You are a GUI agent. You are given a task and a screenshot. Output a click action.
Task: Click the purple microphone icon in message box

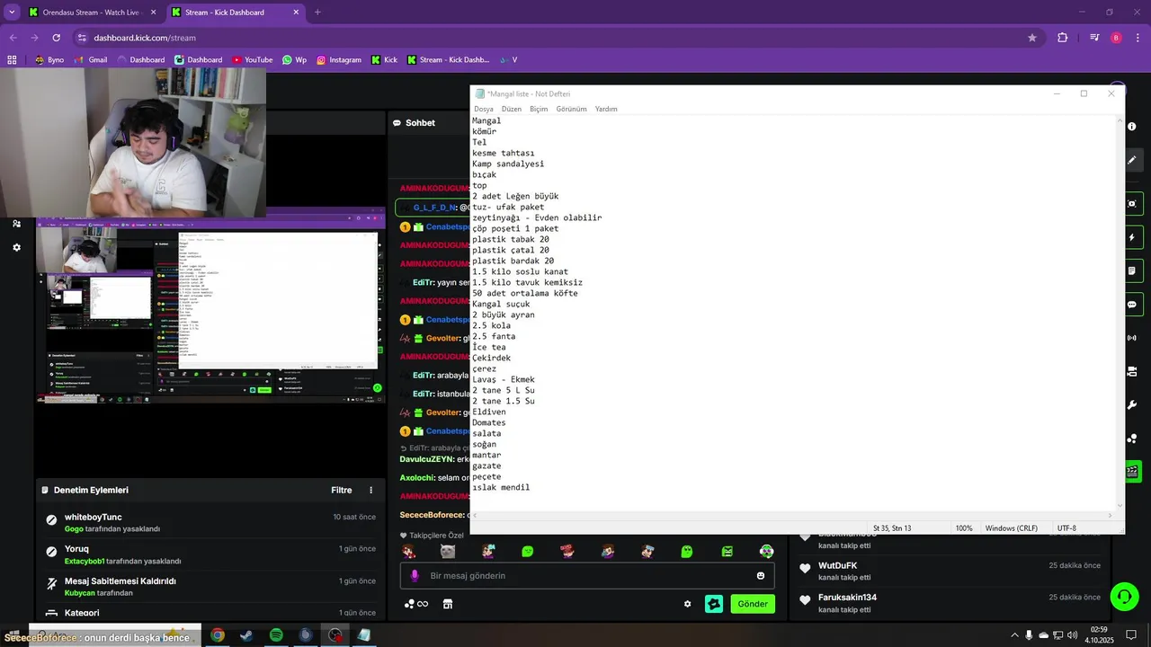tap(415, 576)
